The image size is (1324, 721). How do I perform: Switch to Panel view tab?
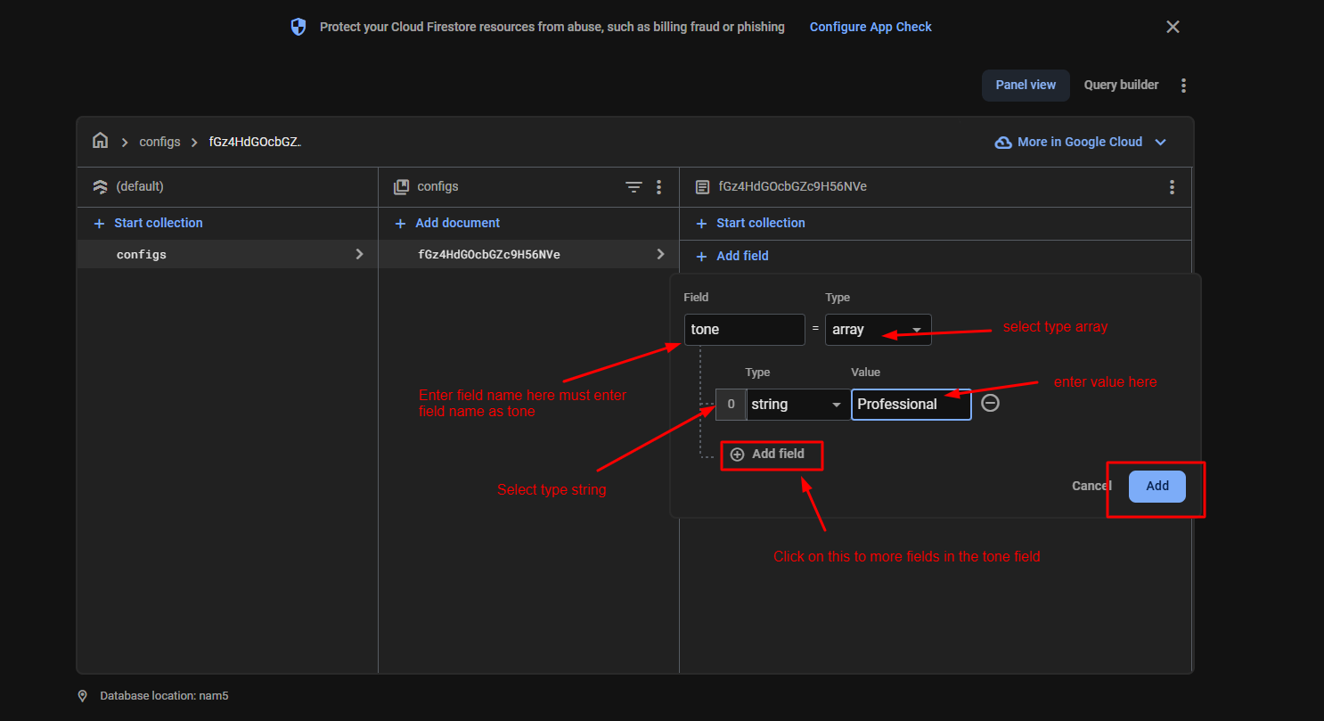(x=1026, y=86)
